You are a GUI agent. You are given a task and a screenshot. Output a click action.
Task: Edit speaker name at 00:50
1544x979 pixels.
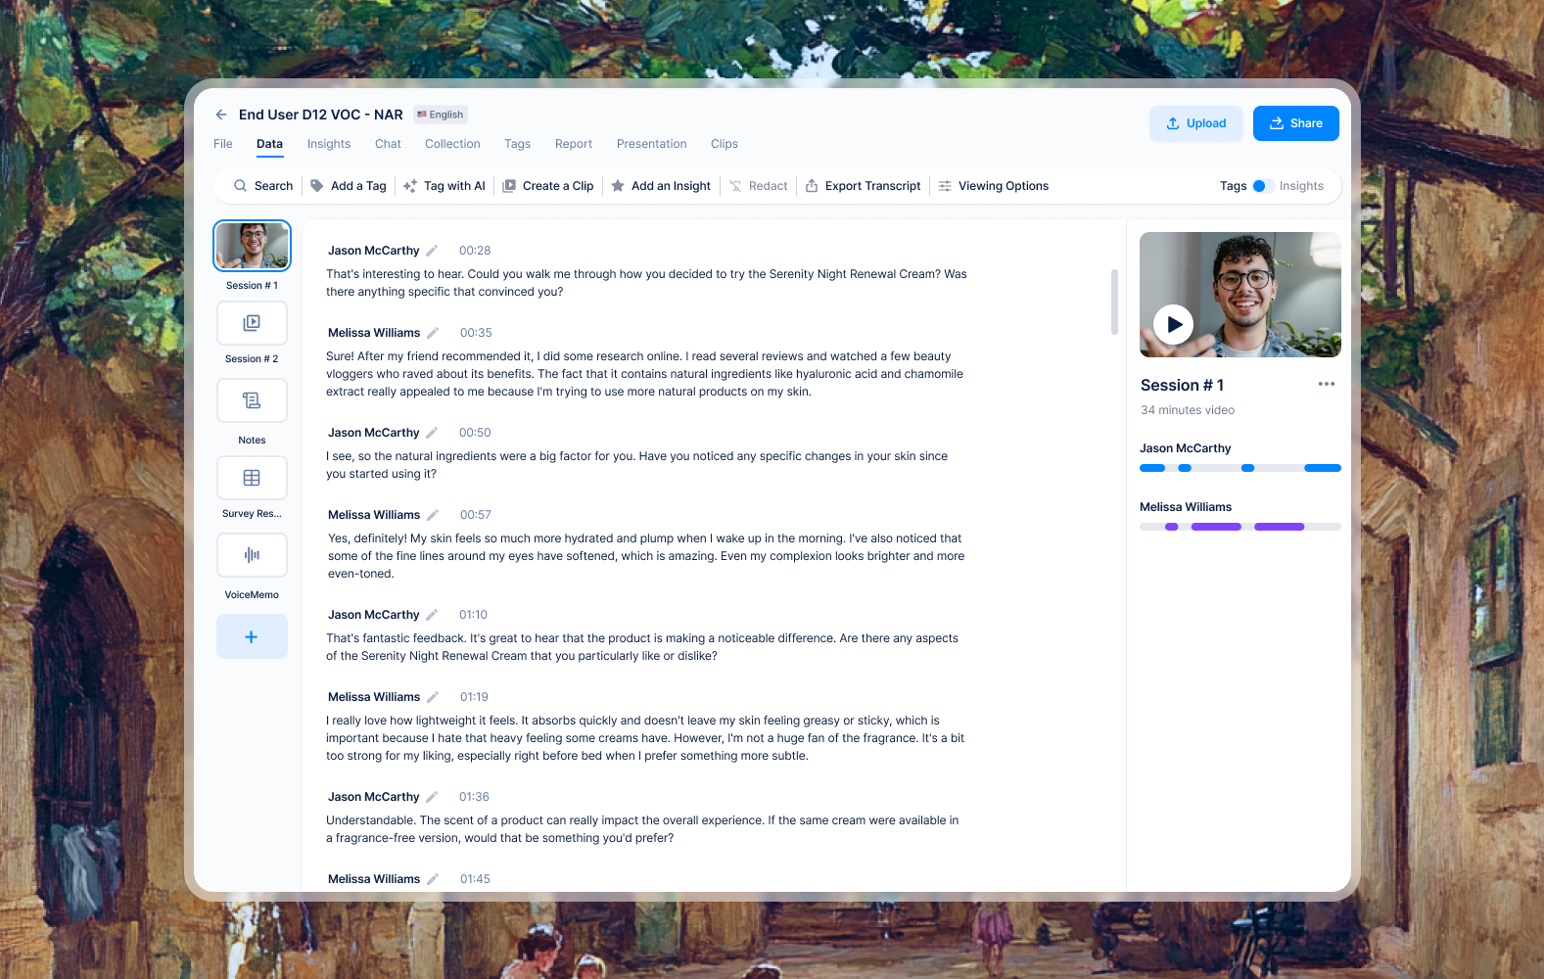(432, 433)
